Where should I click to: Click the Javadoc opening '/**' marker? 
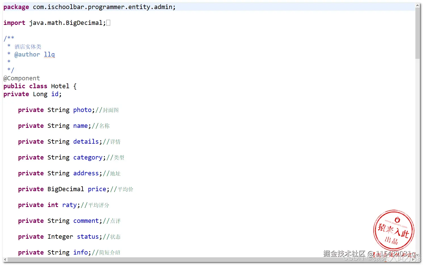[9, 38]
